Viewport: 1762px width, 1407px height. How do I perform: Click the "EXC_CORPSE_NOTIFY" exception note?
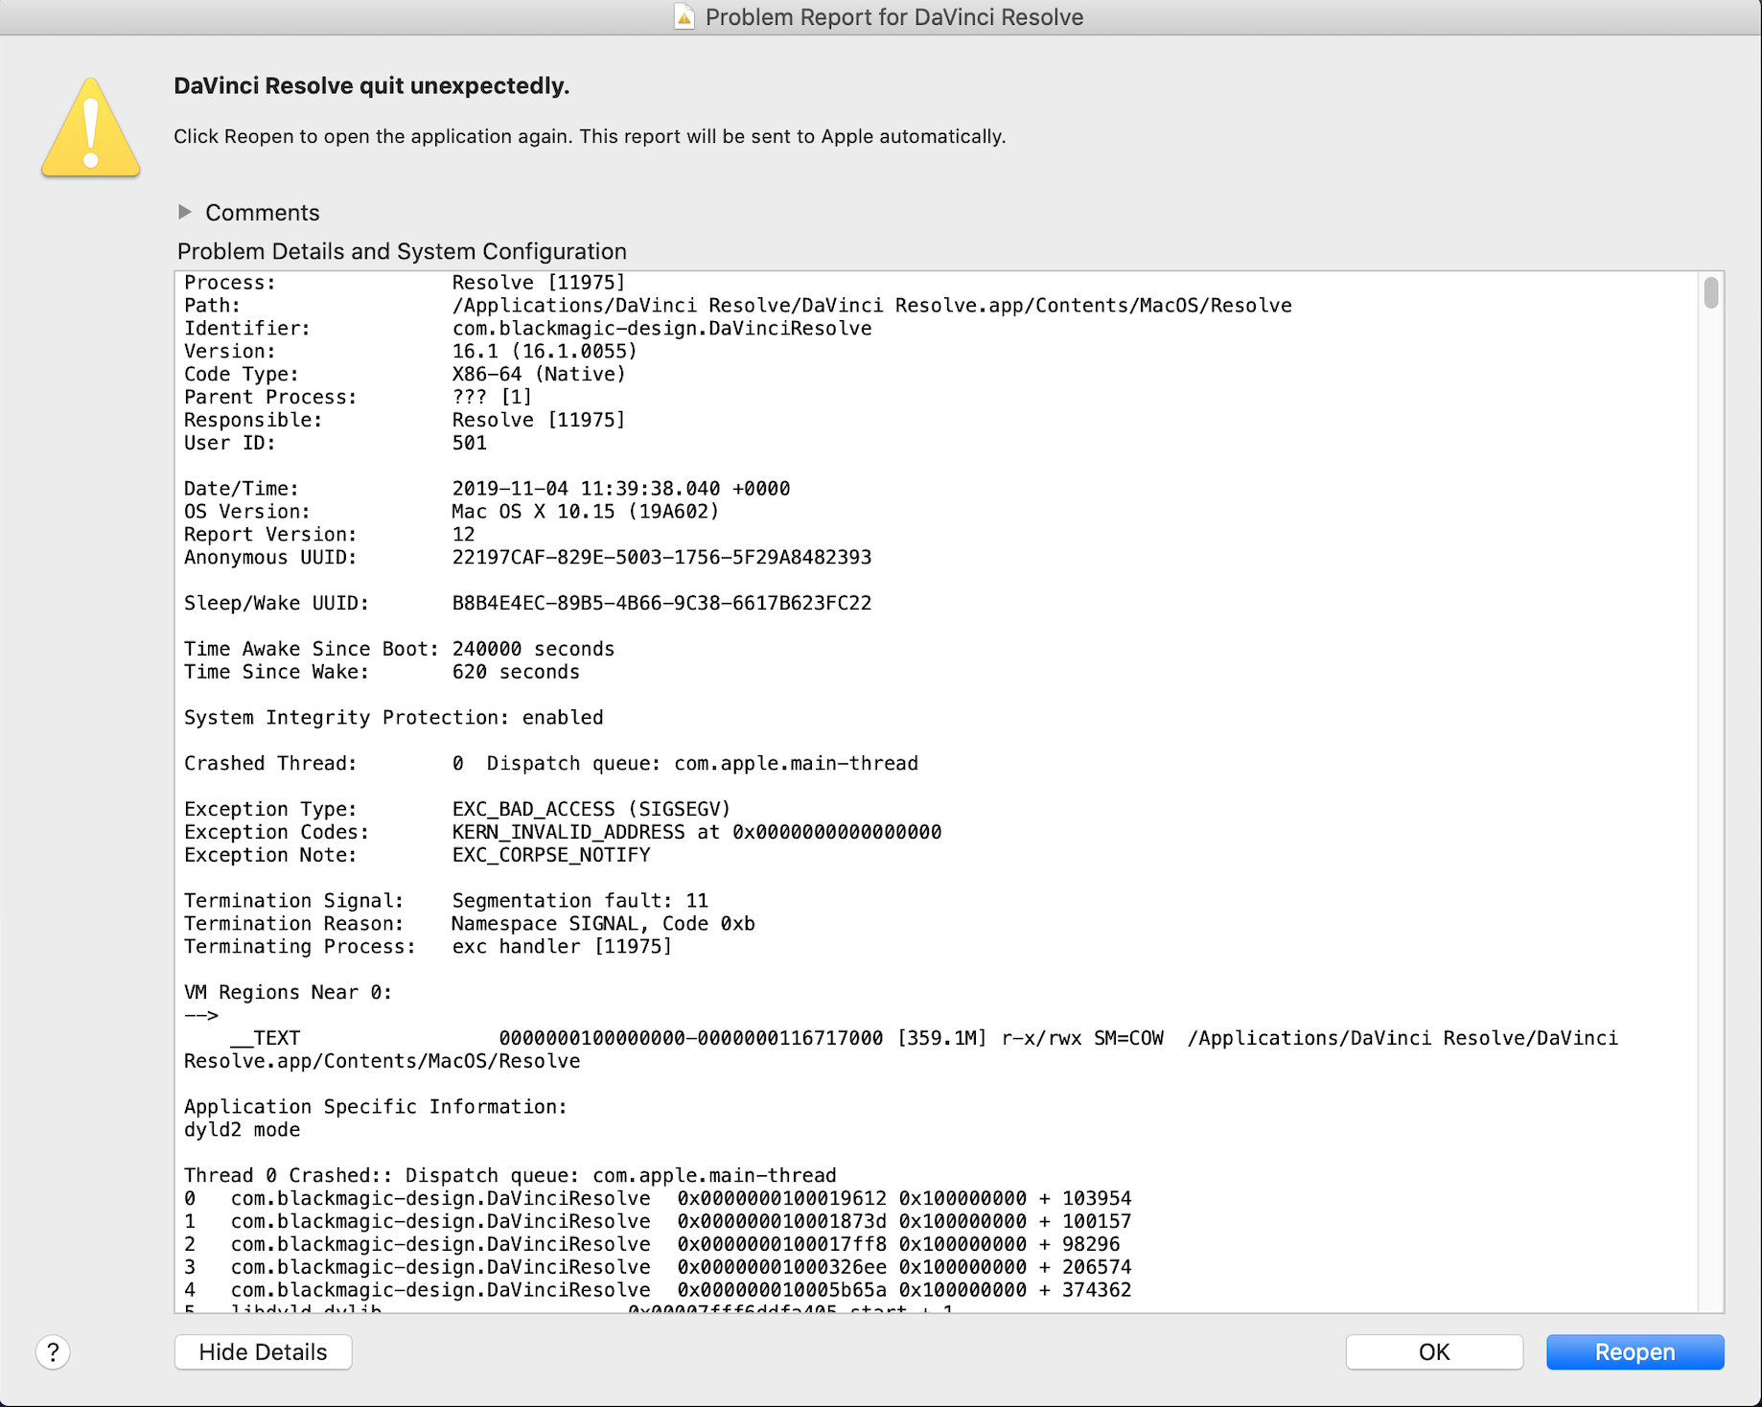click(x=551, y=855)
